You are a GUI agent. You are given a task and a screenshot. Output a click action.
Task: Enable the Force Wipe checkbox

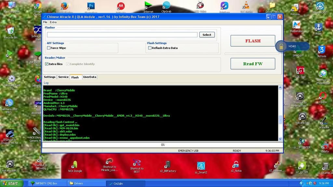[x=49, y=48]
